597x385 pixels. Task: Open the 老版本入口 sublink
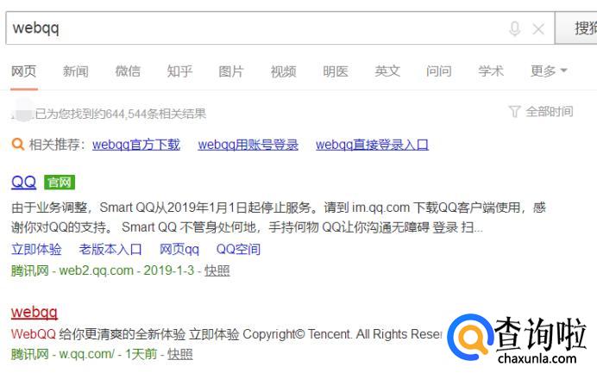110,249
